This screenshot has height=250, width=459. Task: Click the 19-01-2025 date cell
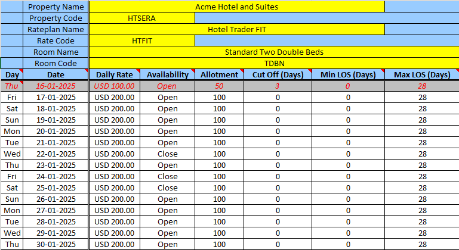56,120
